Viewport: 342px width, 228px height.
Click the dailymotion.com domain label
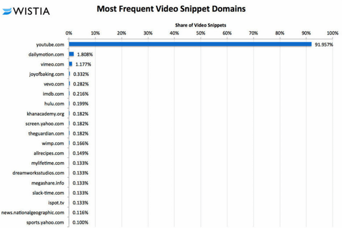[x=46, y=55]
